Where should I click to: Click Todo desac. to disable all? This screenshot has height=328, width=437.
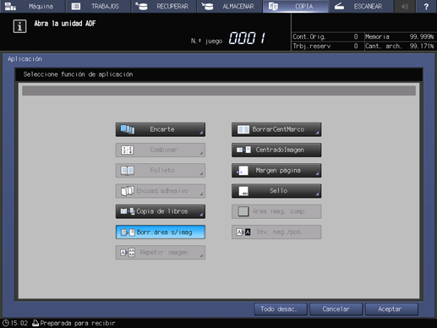281,309
